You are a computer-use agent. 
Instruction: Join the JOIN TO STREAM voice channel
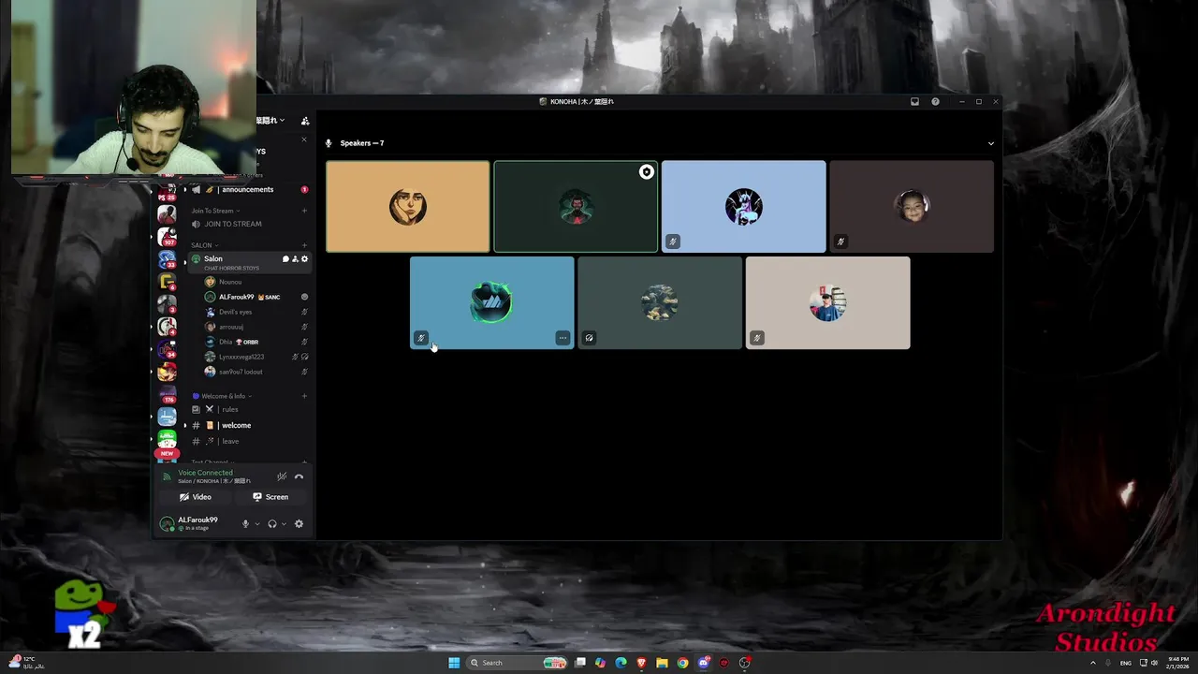coord(233,224)
